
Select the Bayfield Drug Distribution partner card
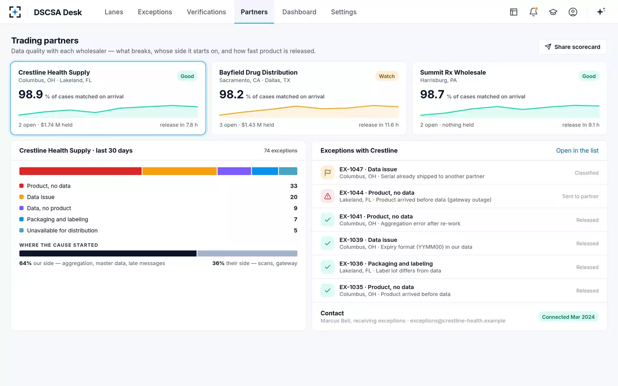pos(309,98)
